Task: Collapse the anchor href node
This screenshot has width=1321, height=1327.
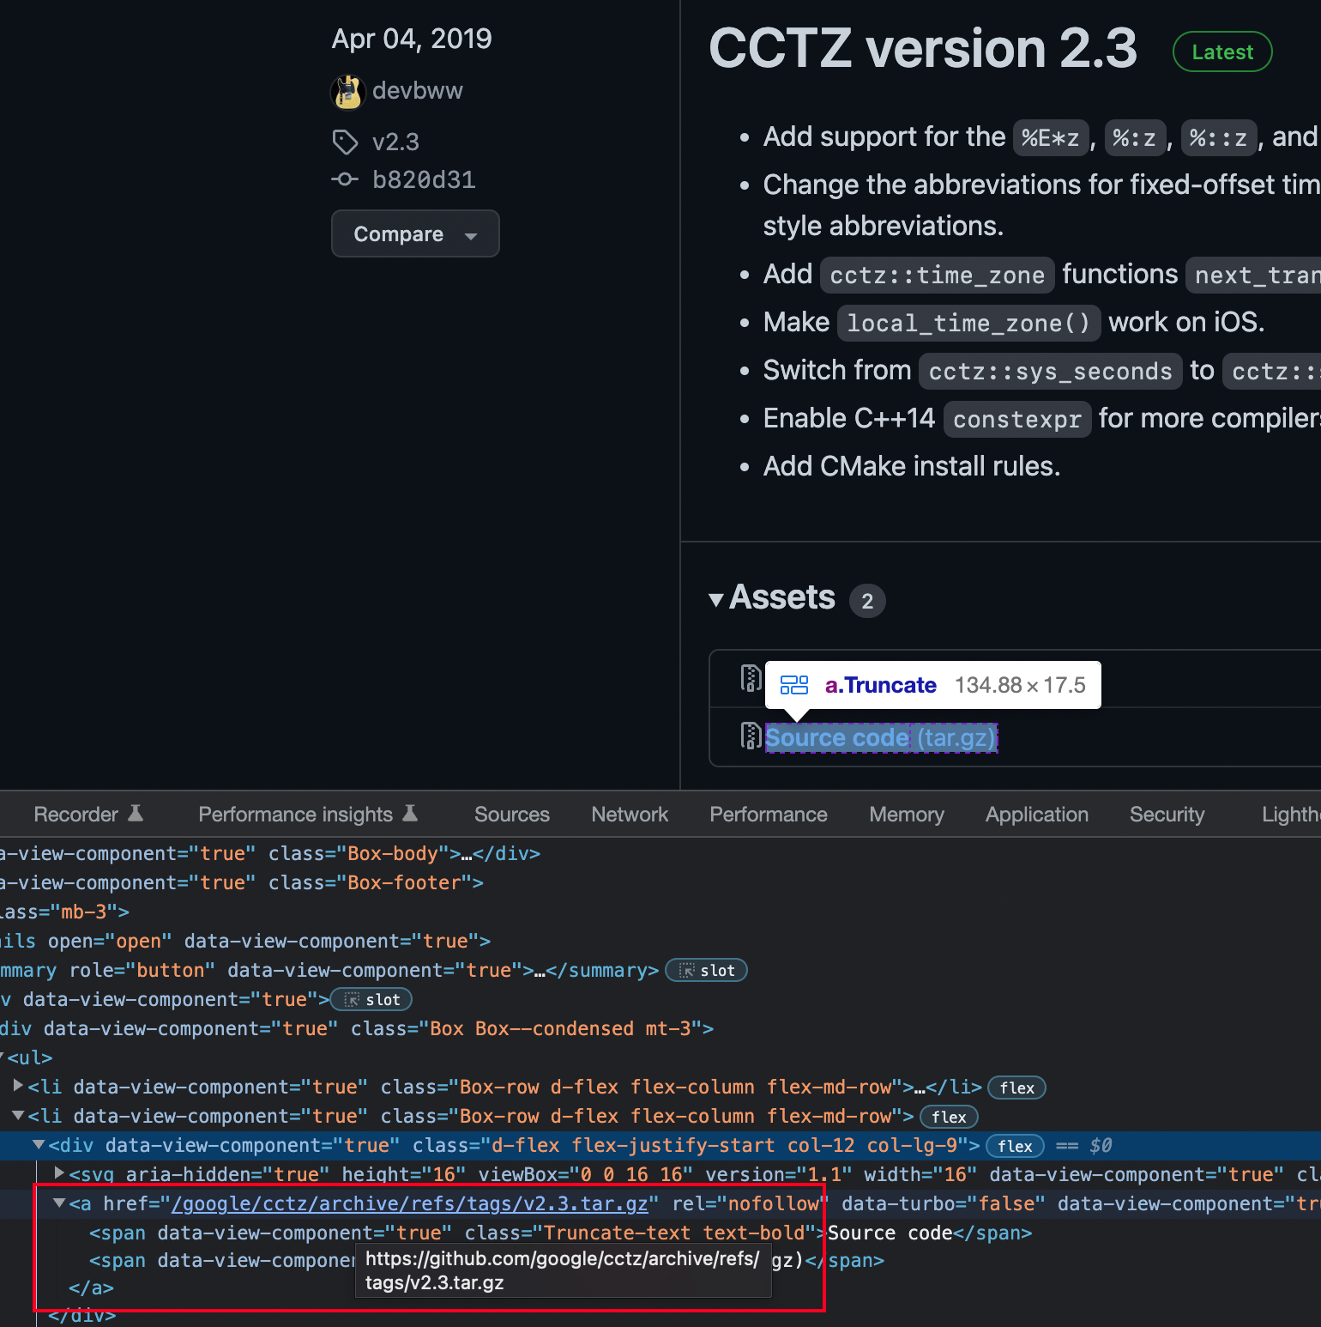Action: click(59, 1203)
